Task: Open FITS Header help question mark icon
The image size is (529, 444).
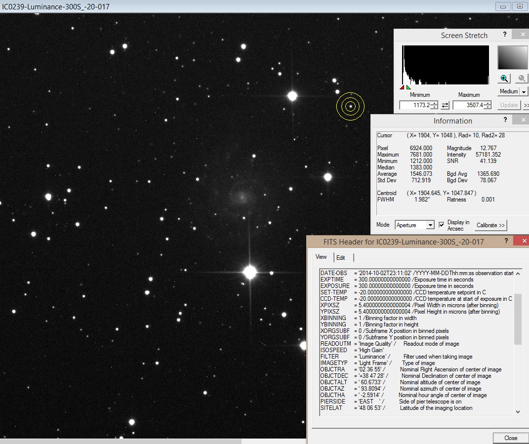Action: tap(505, 241)
